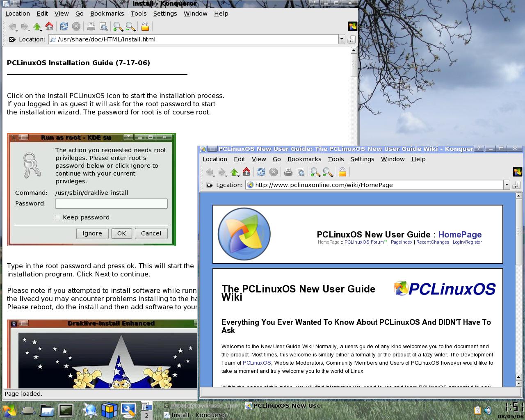Click the volume speaker icon in system tray

488,410
